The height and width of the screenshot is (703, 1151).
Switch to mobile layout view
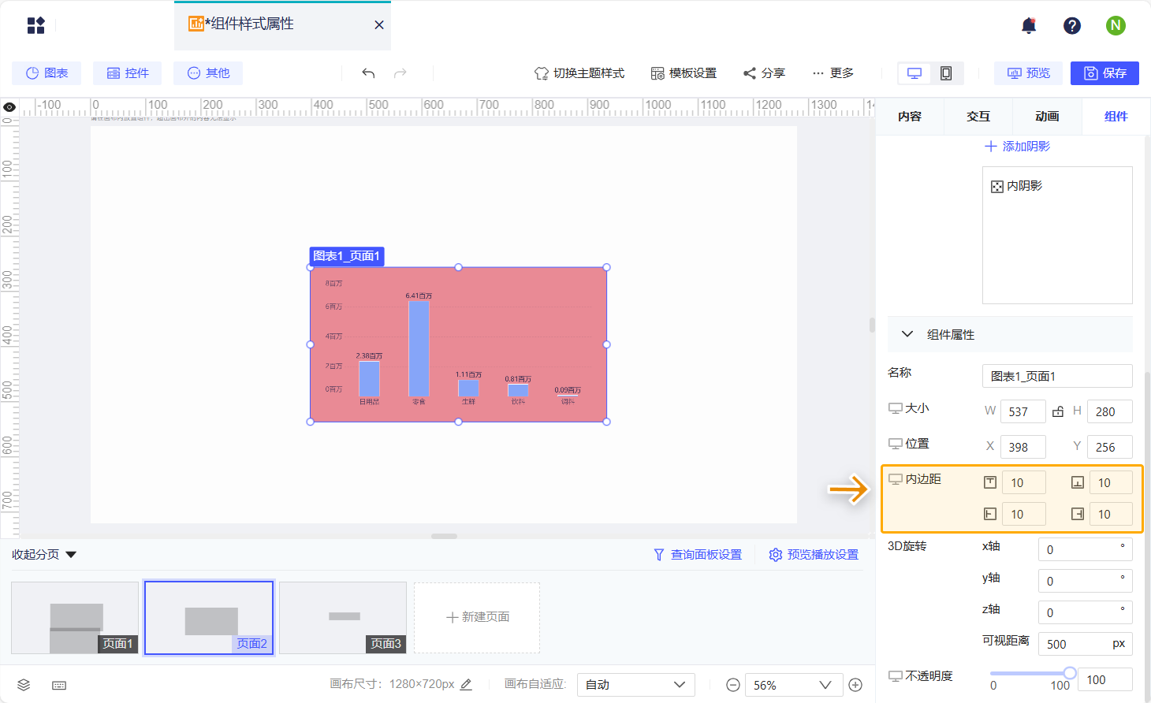(946, 73)
